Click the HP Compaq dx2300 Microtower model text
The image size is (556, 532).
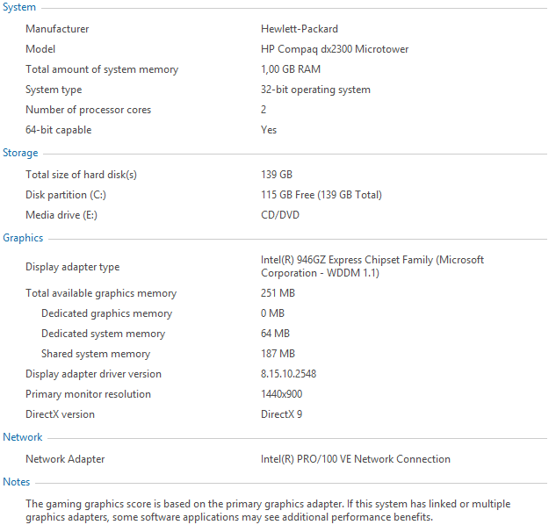point(335,49)
